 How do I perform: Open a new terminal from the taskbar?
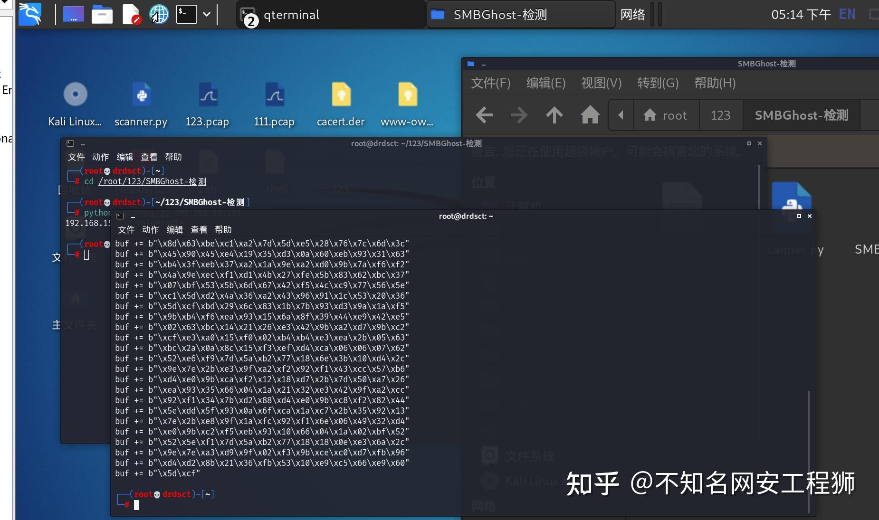tap(187, 14)
